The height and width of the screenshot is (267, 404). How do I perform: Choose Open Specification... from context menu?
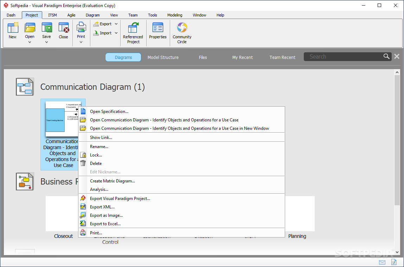(x=182, y=112)
